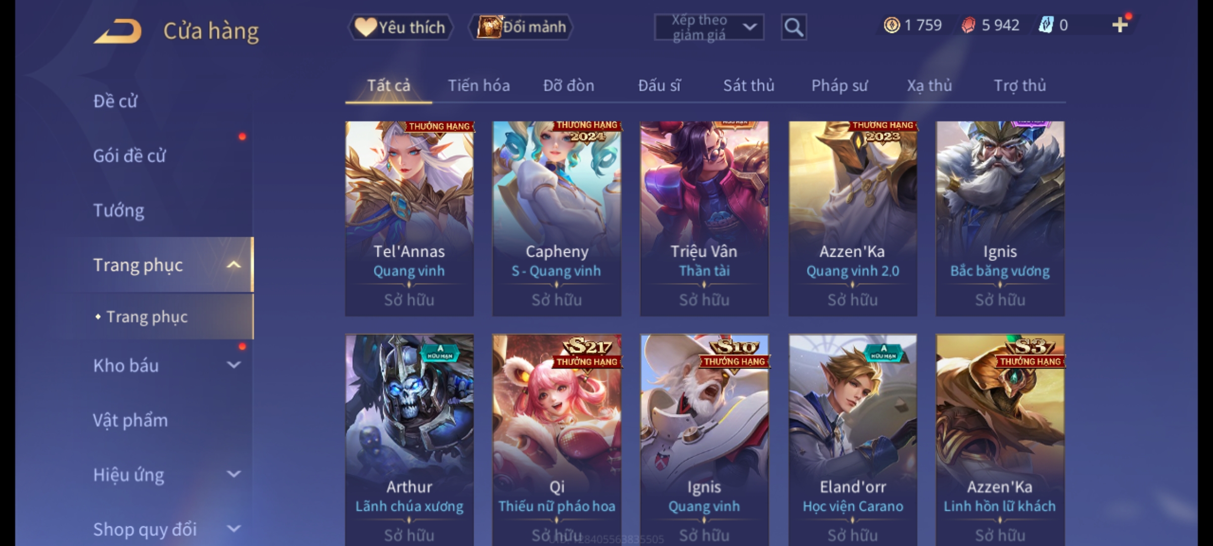This screenshot has height=546, width=1213.
Task: Click the heart Yêu thích button
Action: pyautogui.click(x=400, y=27)
